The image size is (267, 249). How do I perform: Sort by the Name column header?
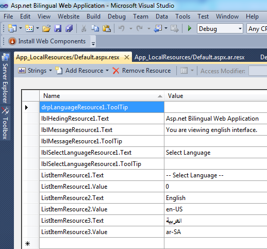coord(102,96)
